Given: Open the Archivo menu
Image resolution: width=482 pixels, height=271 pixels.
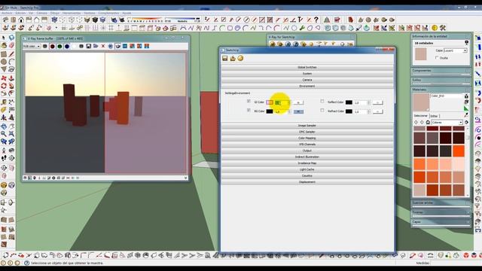Looking at the screenshot, I should click(x=7, y=14).
